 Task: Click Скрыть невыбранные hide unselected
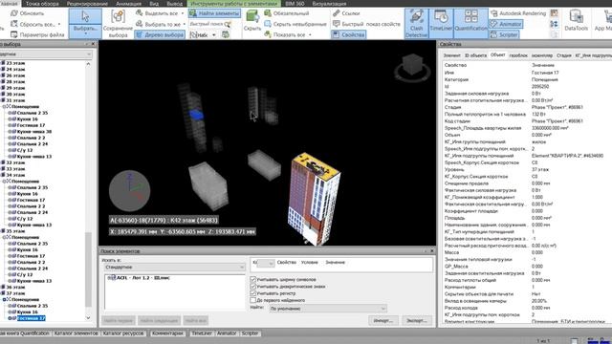coord(295,24)
